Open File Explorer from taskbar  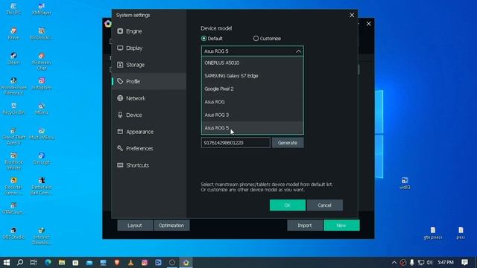tap(62, 262)
